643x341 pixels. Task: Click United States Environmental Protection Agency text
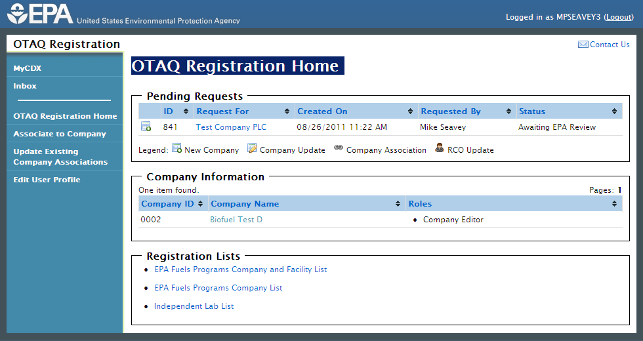point(158,20)
